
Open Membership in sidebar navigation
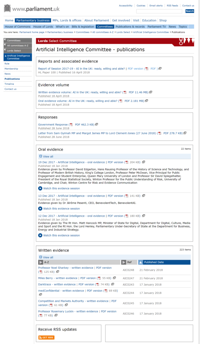point(11,69)
